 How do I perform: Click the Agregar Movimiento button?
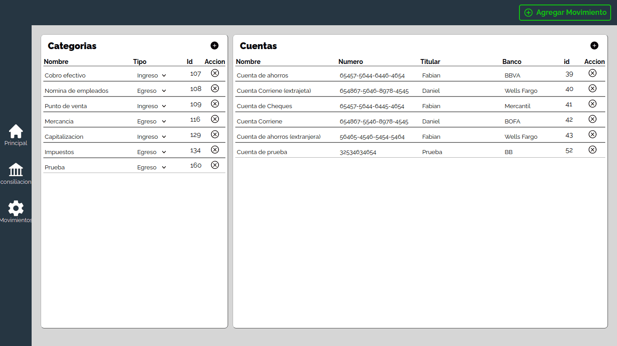coord(565,13)
